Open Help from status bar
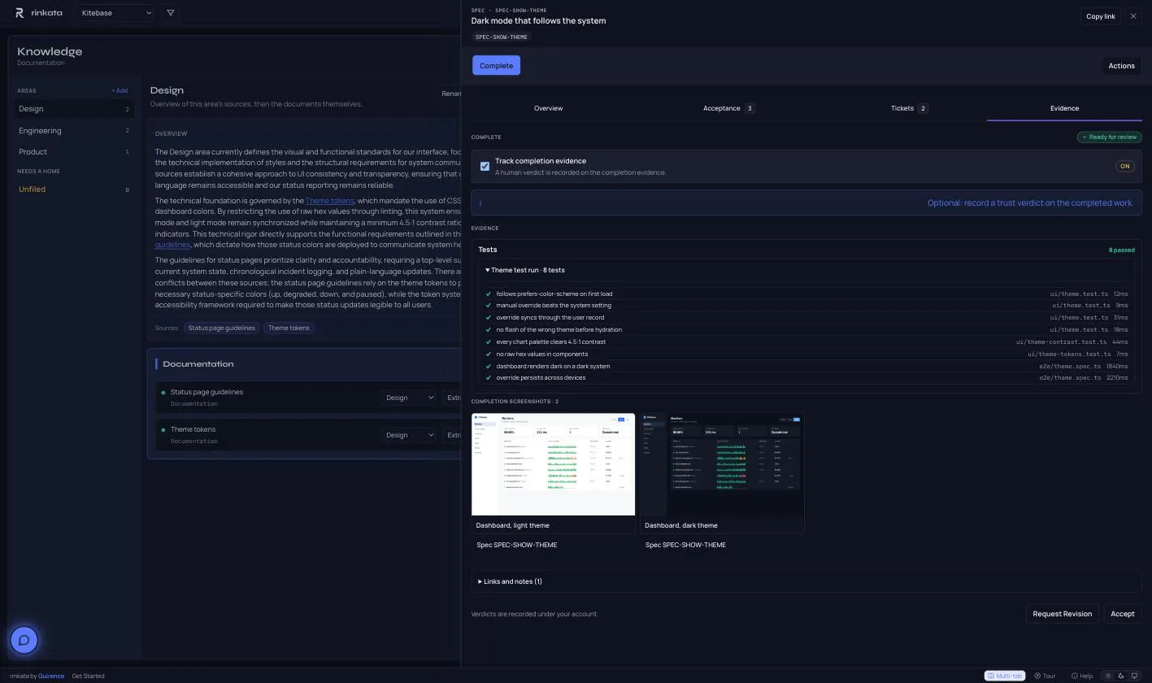Screen dimensions: 1152x683 pos(1082,676)
